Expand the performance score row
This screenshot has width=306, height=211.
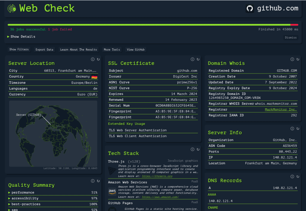click(53, 192)
